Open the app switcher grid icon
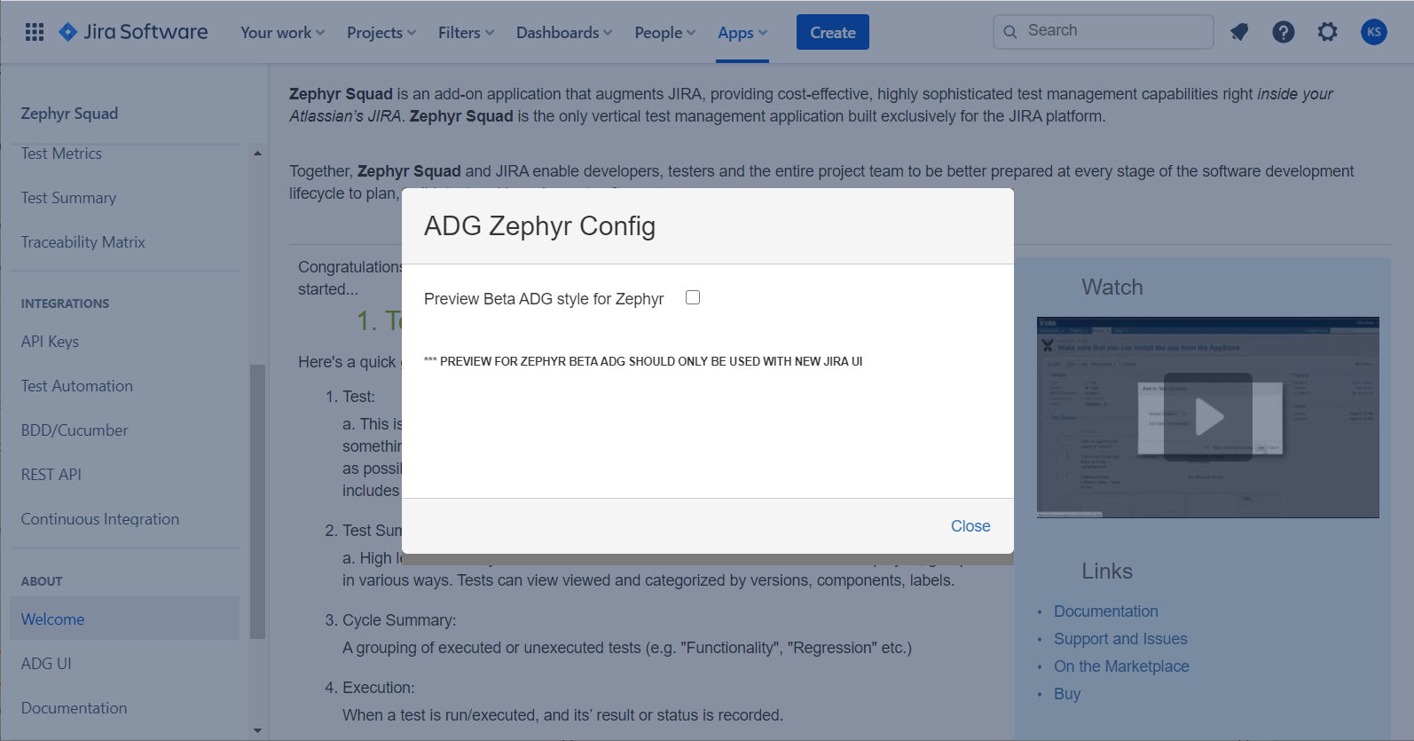 [x=35, y=32]
